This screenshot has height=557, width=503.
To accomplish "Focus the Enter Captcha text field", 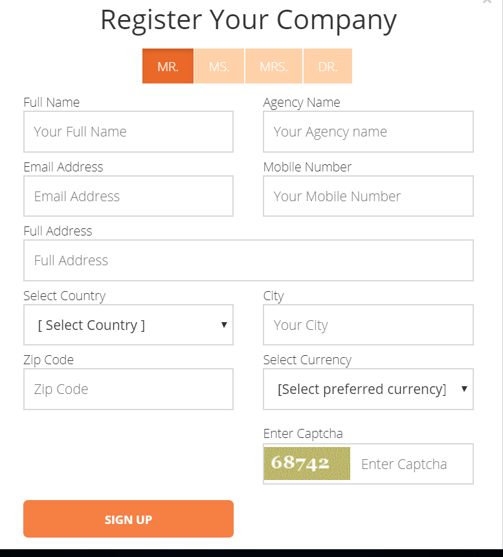I will click(412, 464).
